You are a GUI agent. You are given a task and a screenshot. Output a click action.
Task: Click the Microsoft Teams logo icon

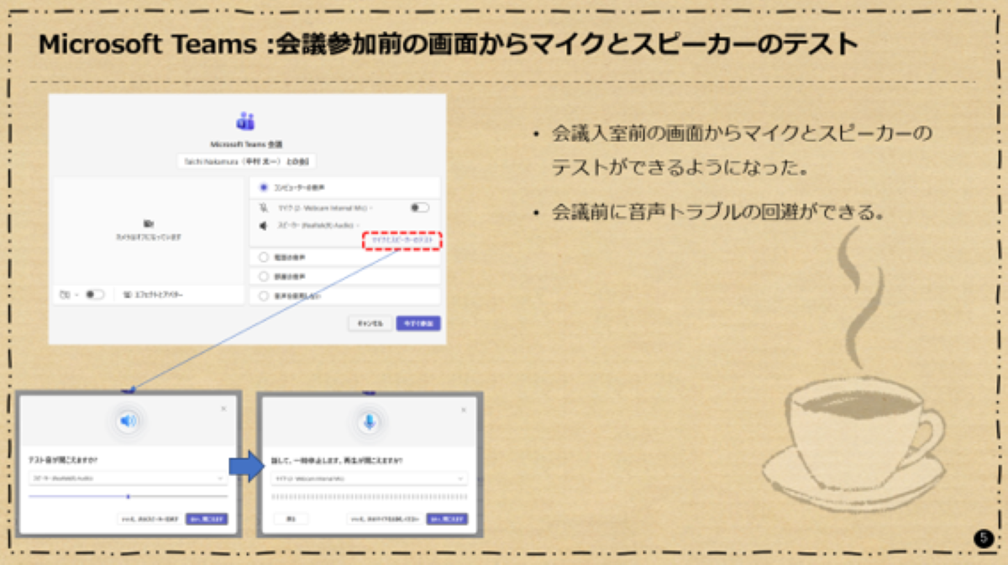(x=246, y=122)
